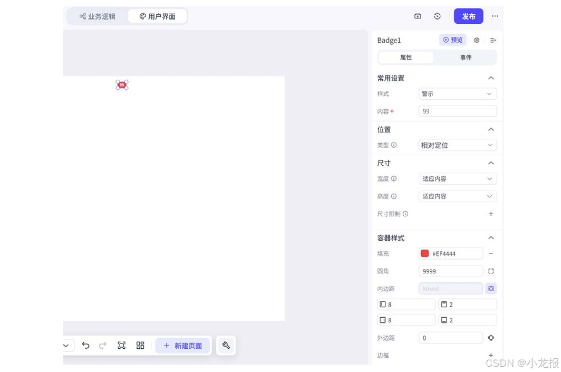Open the 类型 dropdown showing 相对定位
Screen dimensions: 561x372
[x=457, y=145]
